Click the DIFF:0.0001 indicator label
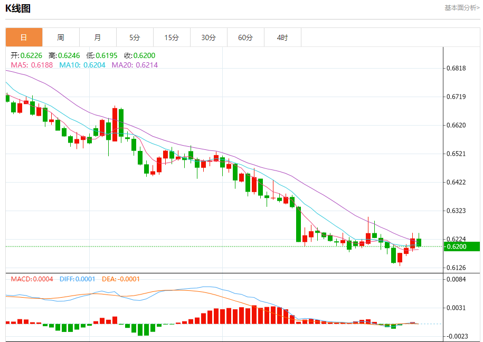 (x=77, y=279)
